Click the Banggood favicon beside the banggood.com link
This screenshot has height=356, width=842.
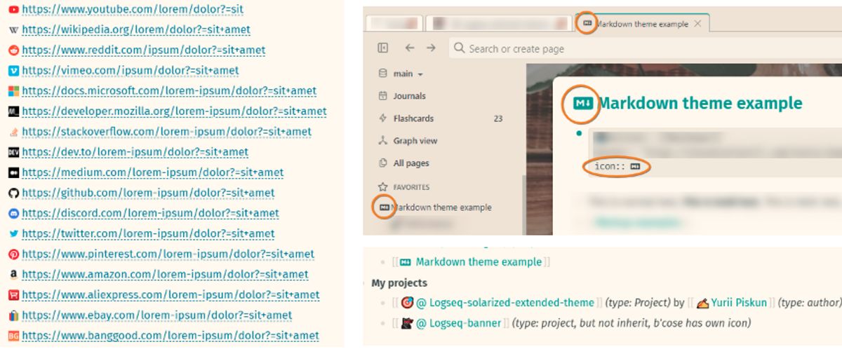[13, 336]
